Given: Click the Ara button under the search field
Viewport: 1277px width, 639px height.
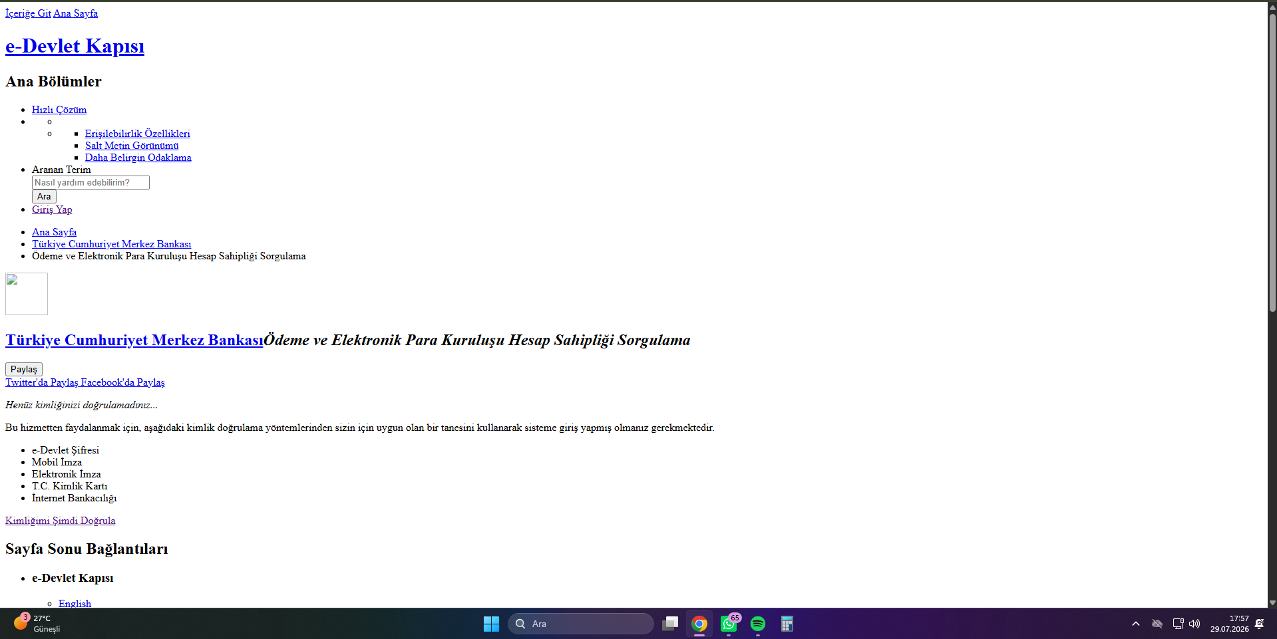Looking at the screenshot, I should [44, 196].
